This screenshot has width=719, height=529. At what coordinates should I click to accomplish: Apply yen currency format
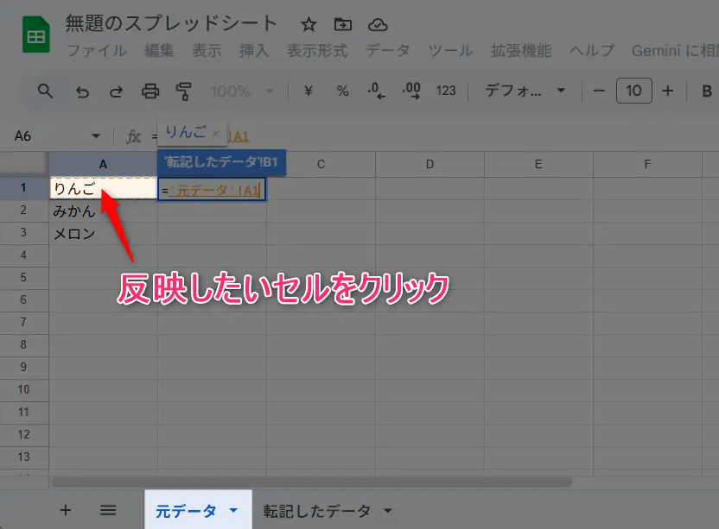coord(309,91)
